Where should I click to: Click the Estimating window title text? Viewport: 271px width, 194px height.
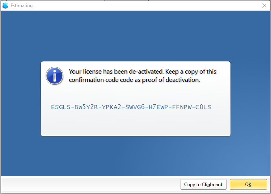pyautogui.click(x=21, y=6)
